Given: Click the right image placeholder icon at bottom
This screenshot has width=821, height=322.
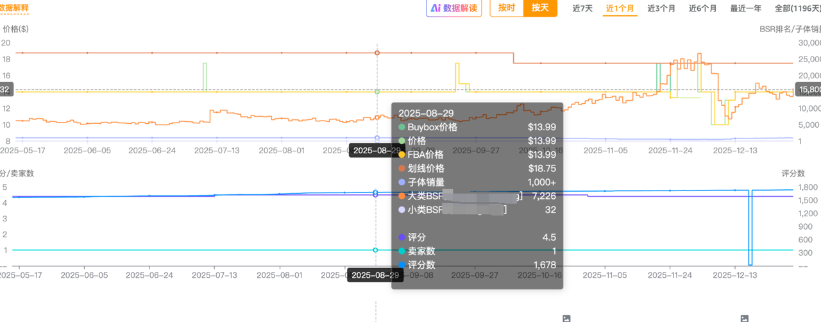Looking at the screenshot, I should pos(744,318).
